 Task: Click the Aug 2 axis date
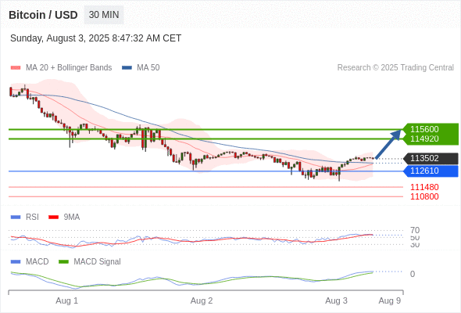point(202,301)
